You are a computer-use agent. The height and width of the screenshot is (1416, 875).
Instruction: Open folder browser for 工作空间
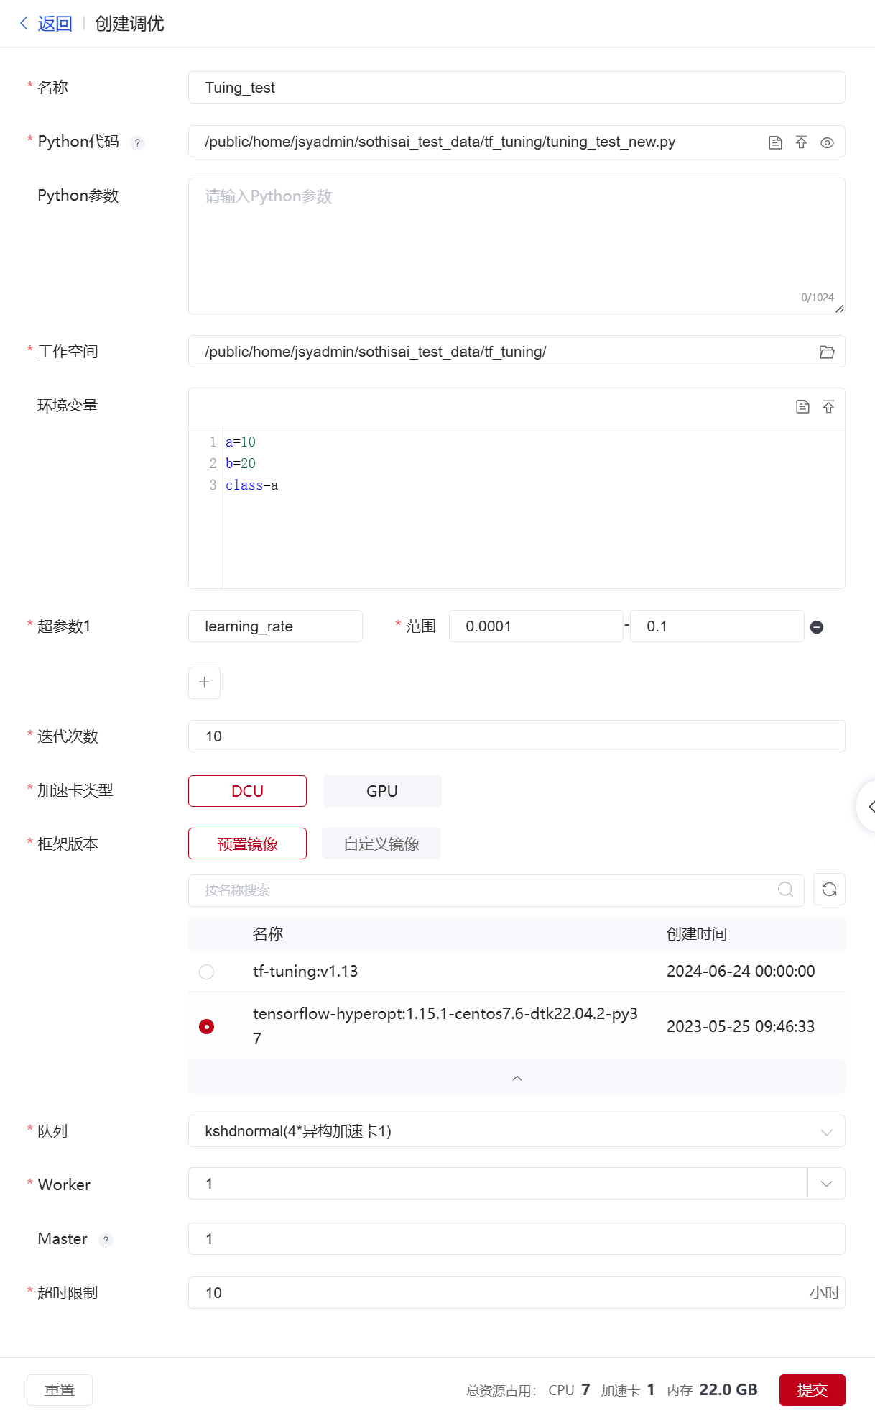[827, 352]
